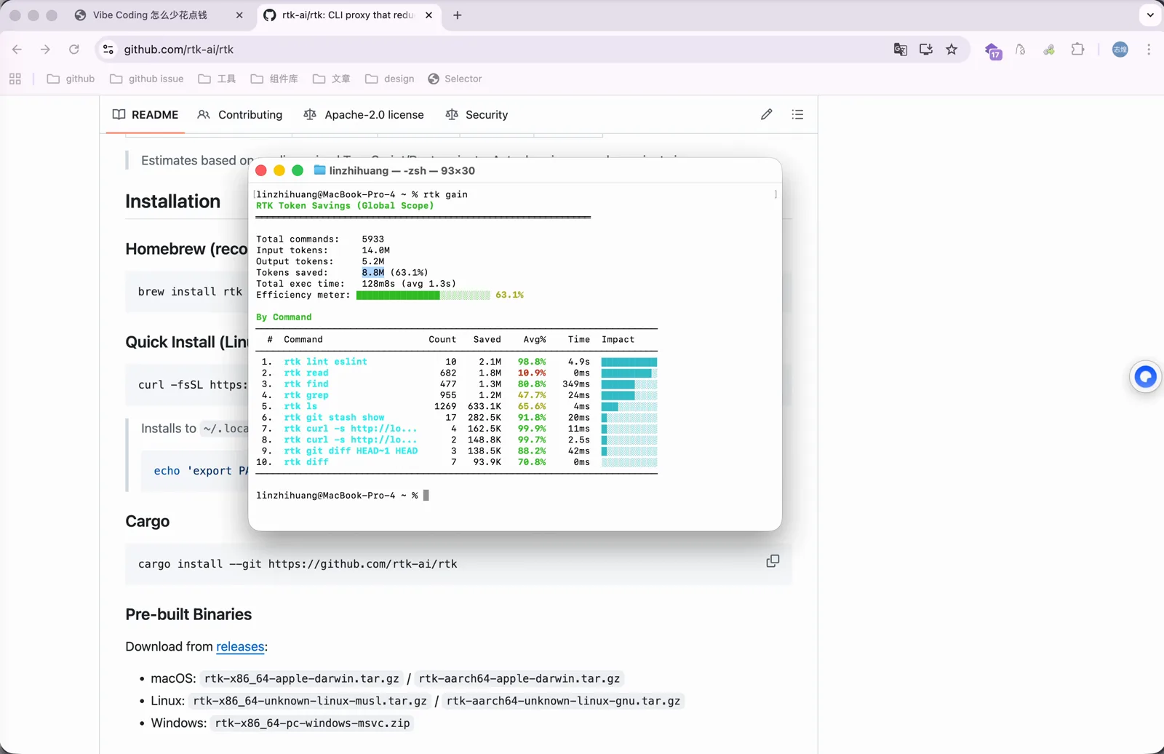The height and width of the screenshot is (754, 1164).
Task: Open the README tab
Action: pos(145,114)
